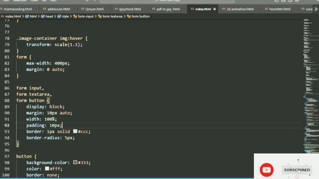The image size is (319, 179).
Task: Click the 'border: none;' declaration
Action: [43, 175]
